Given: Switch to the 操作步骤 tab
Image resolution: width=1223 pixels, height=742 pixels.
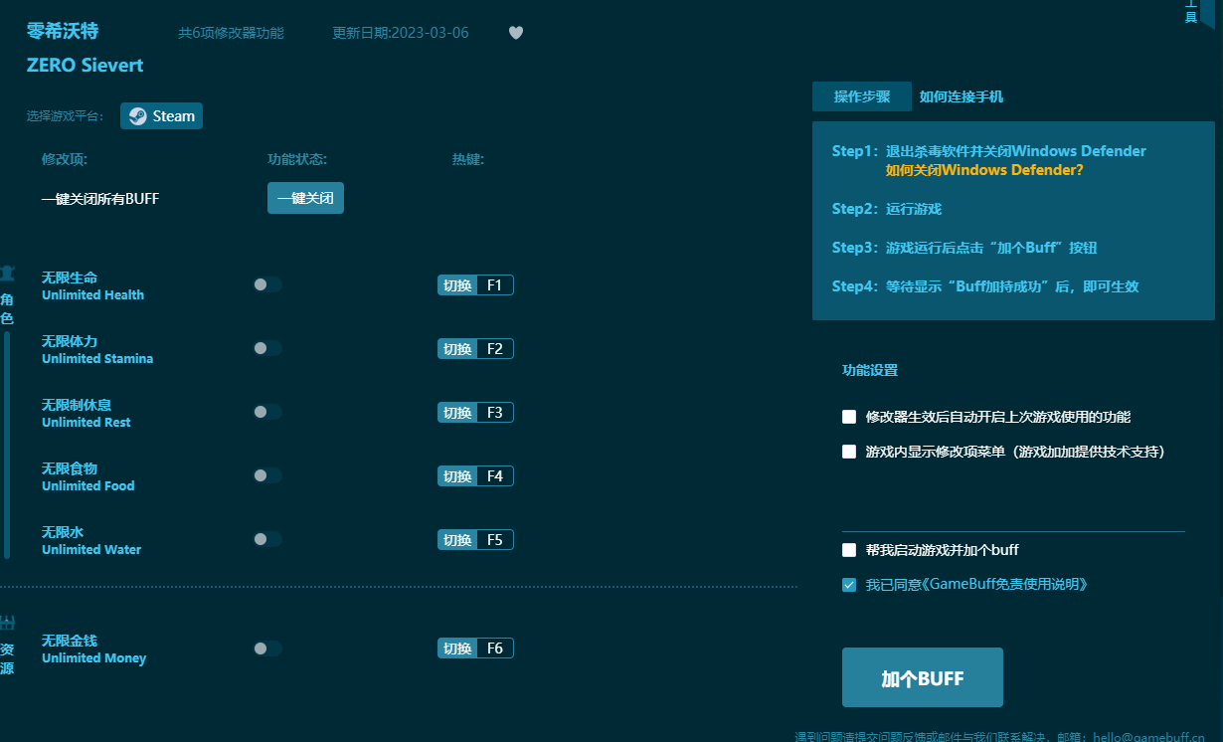Looking at the screenshot, I should click(862, 96).
